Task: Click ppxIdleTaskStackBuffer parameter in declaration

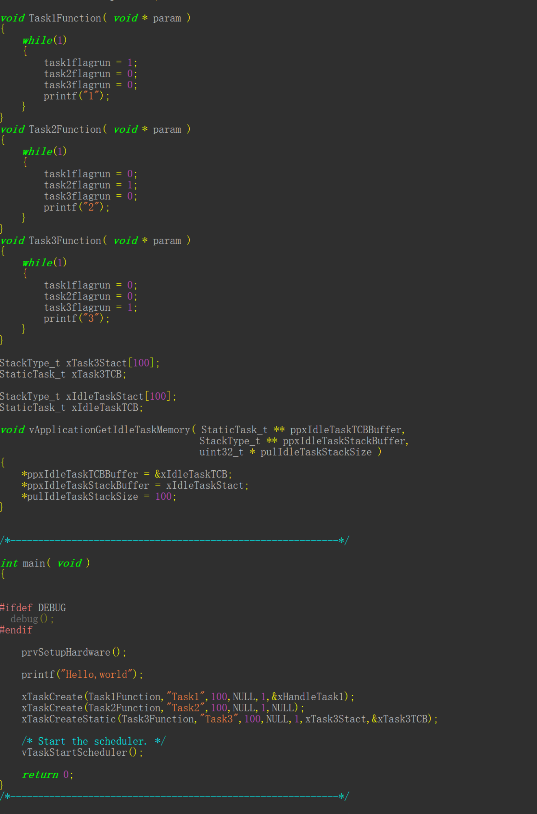Action: (x=344, y=441)
